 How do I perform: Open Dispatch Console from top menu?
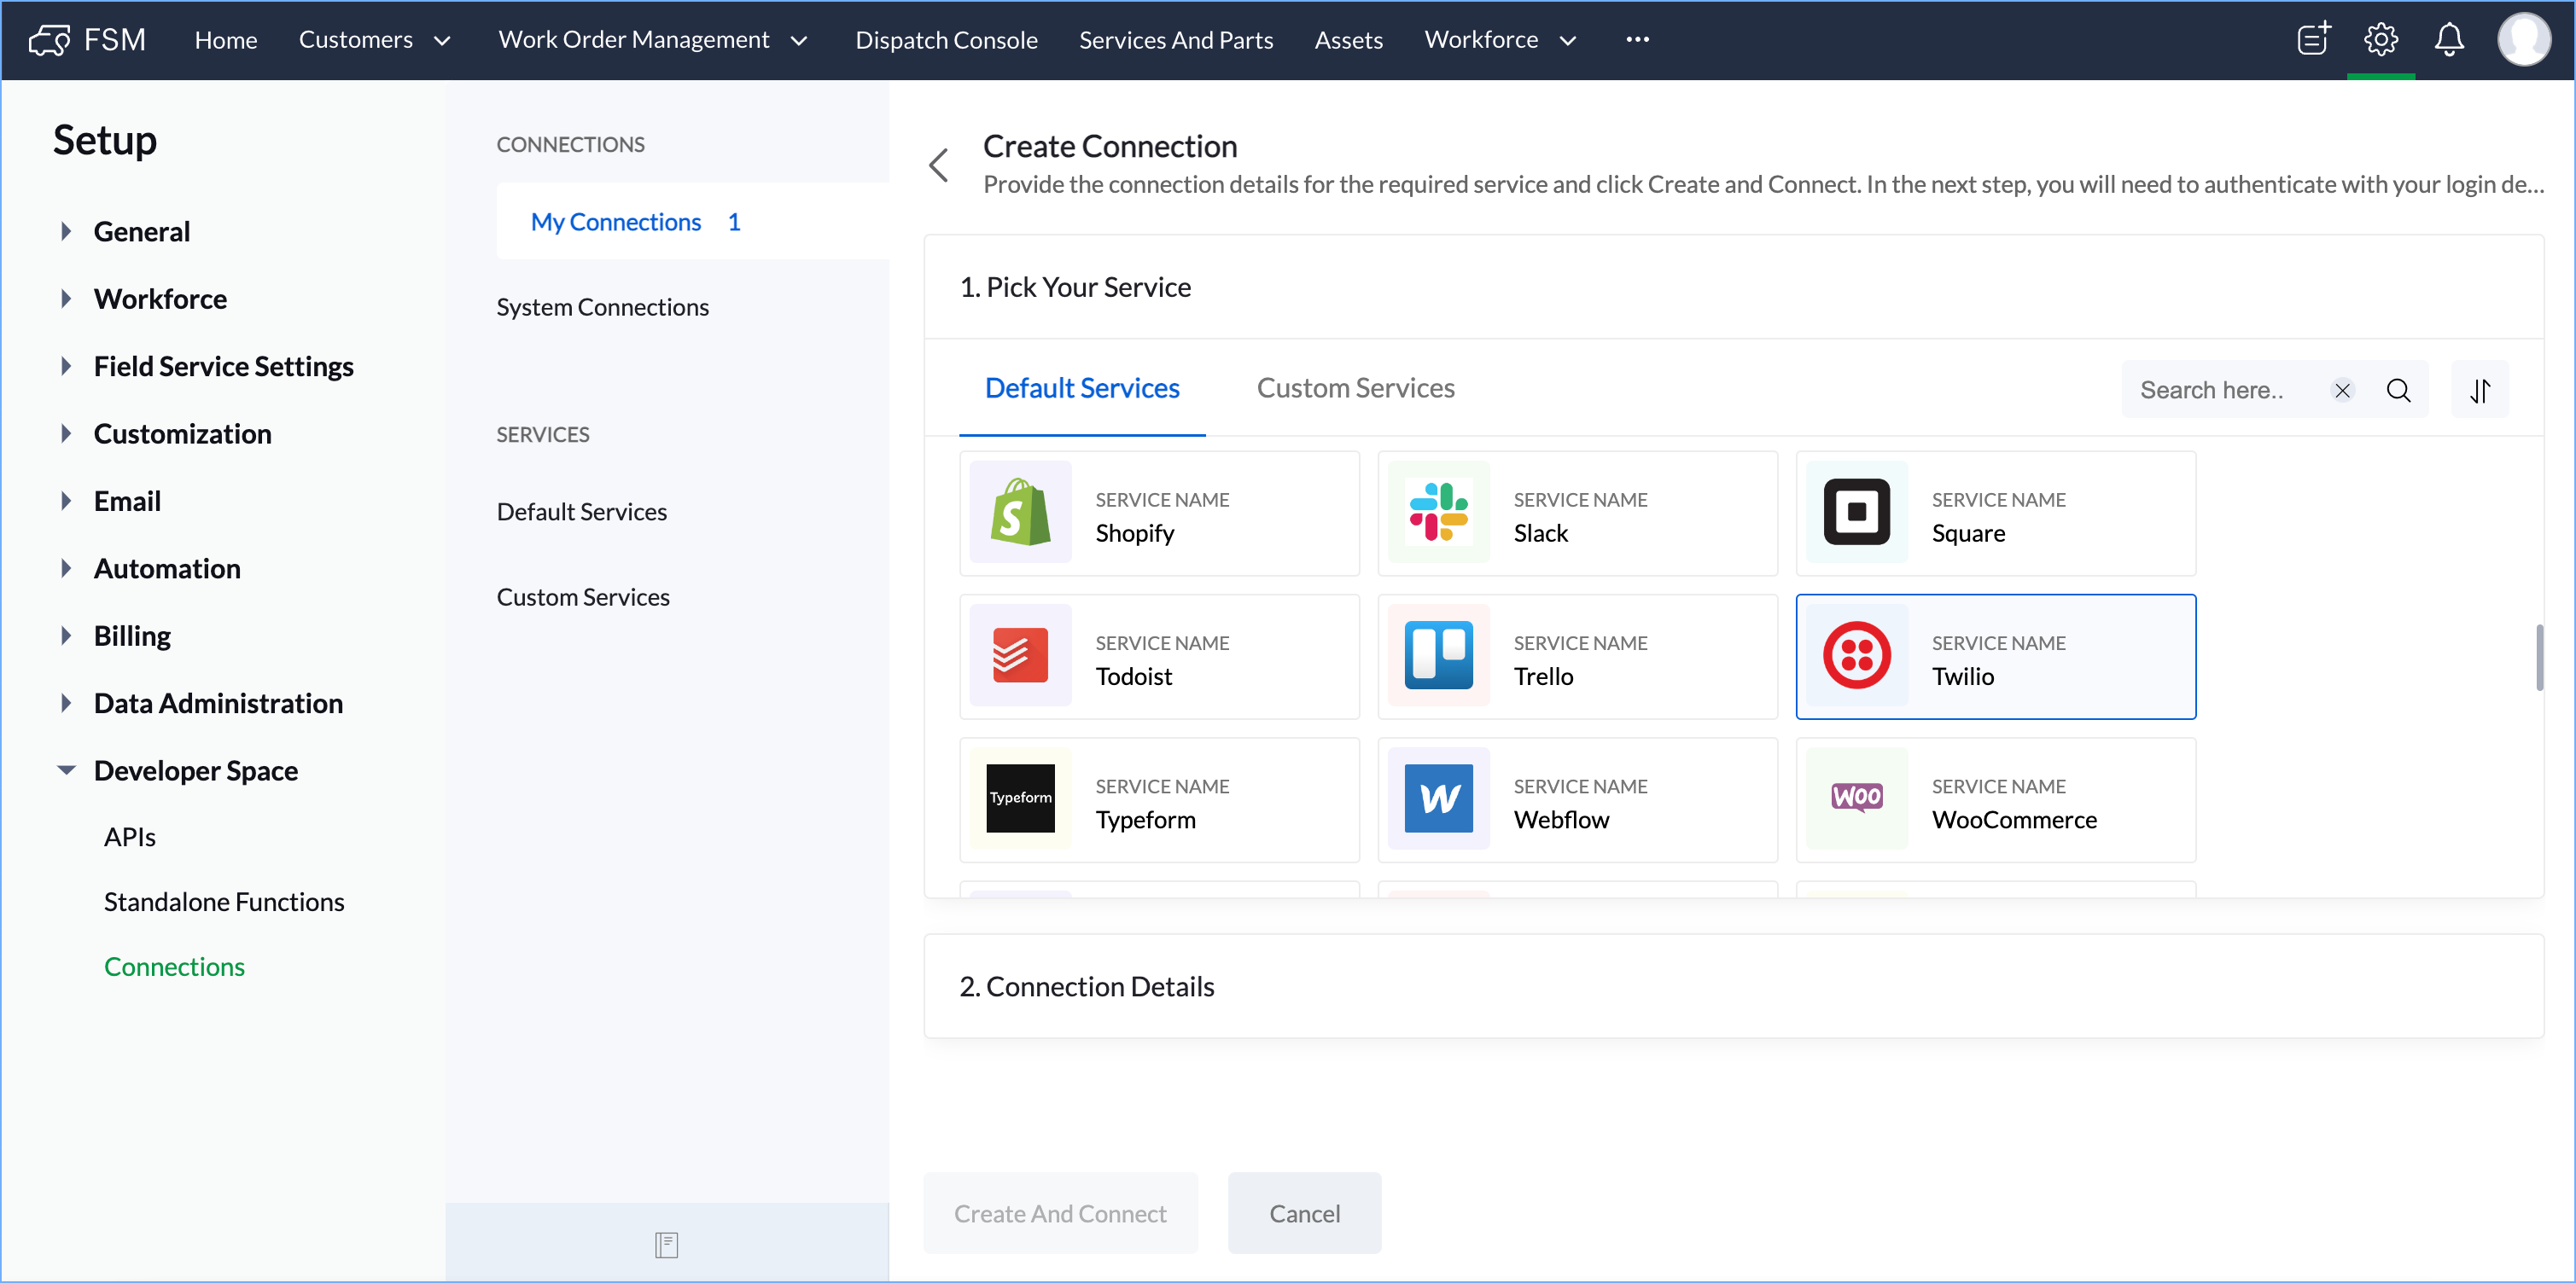[x=945, y=40]
